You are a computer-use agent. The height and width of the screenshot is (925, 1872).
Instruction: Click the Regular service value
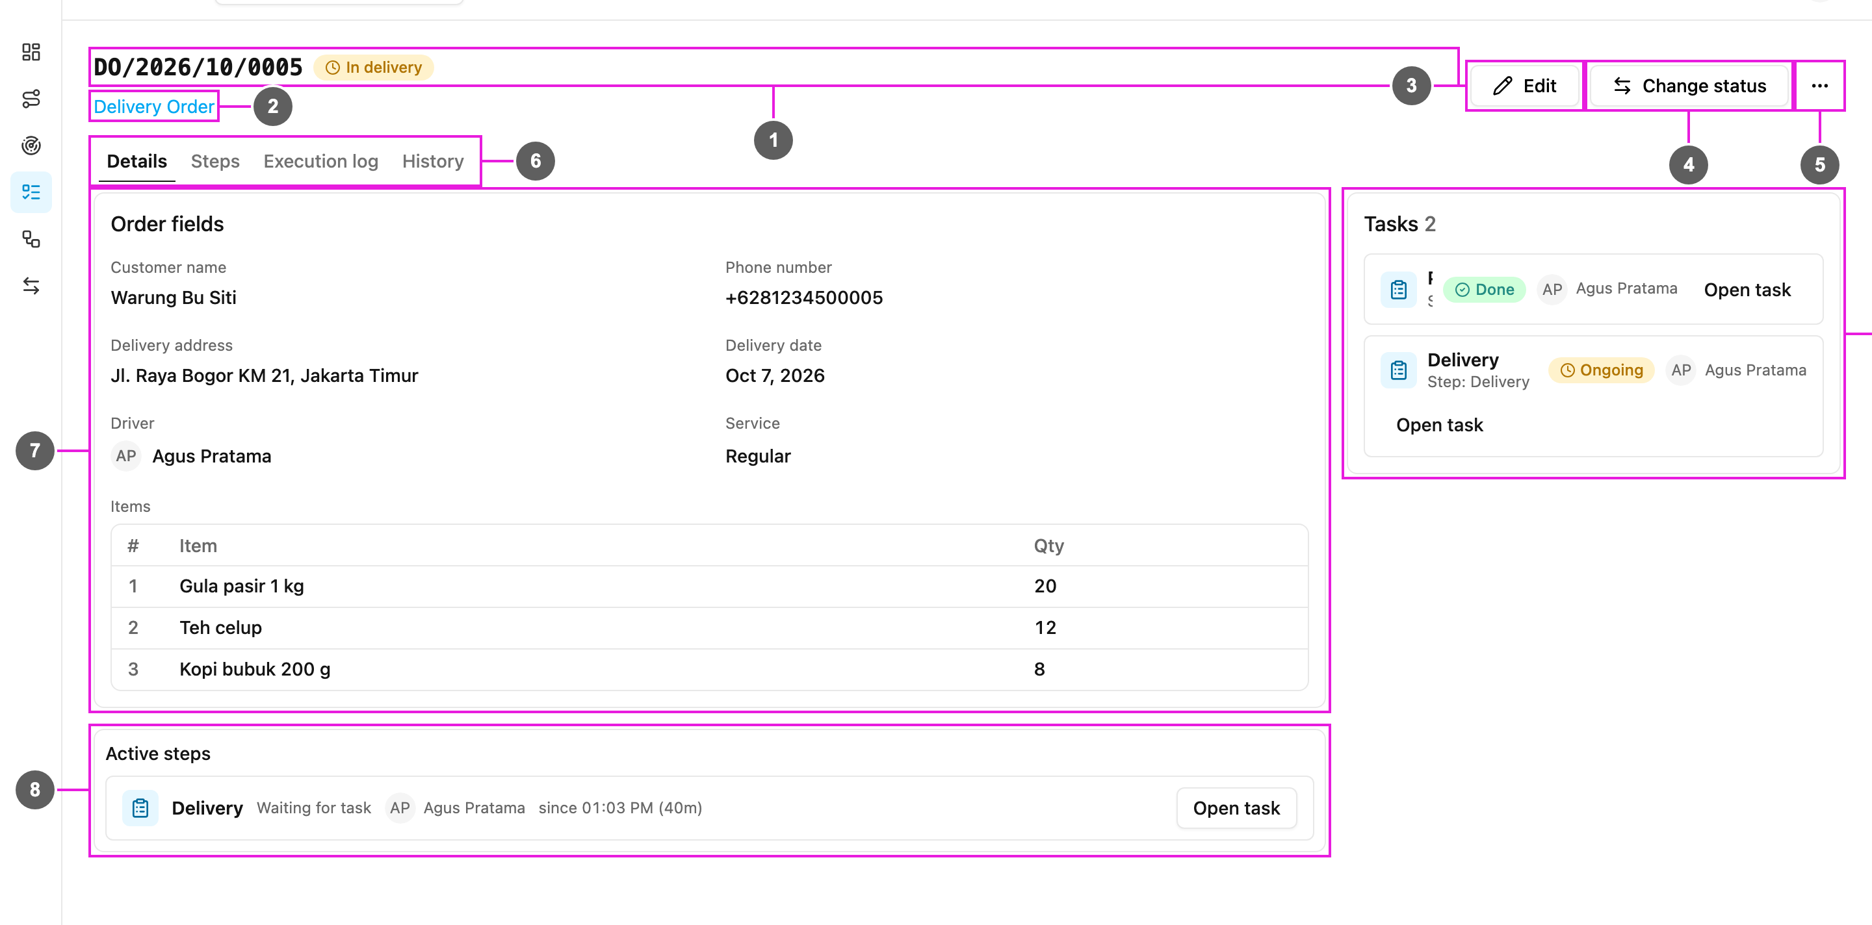758,456
